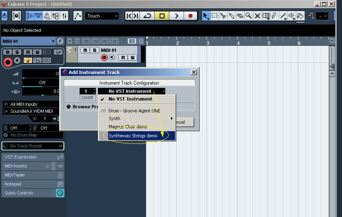This screenshot has width=342, height=217.
Task: Select the Play speaker tool
Action: 292,16
